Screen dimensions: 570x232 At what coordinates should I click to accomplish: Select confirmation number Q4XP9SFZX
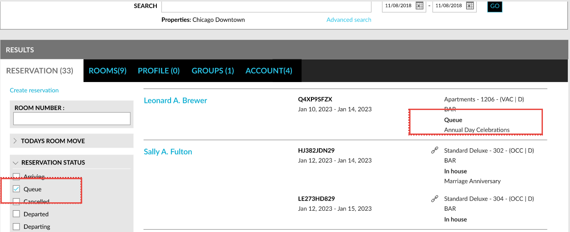315,99
